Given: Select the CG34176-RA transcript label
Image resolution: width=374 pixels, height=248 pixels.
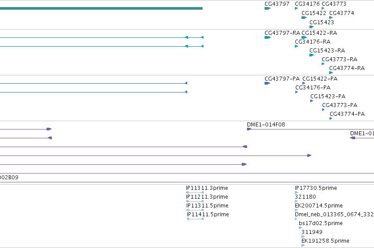Looking at the screenshot, I should tap(313, 42).
